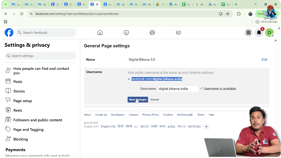Open the Facebook Home icon
This screenshot has height=158, width=281.
(100, 33)
